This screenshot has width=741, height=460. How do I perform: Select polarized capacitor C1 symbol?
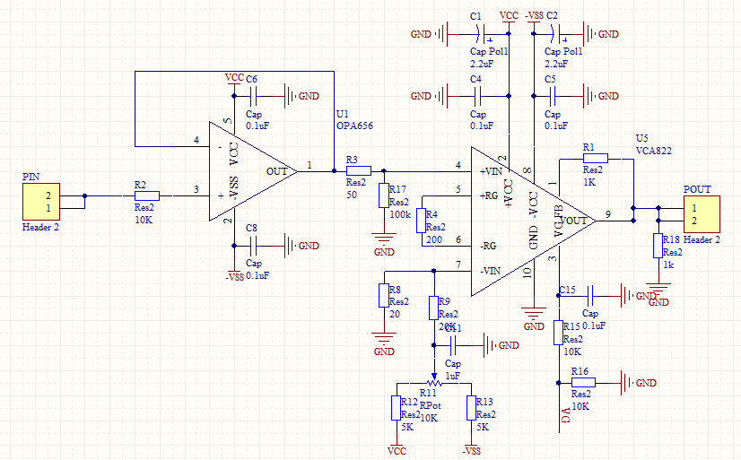point(481,34)
